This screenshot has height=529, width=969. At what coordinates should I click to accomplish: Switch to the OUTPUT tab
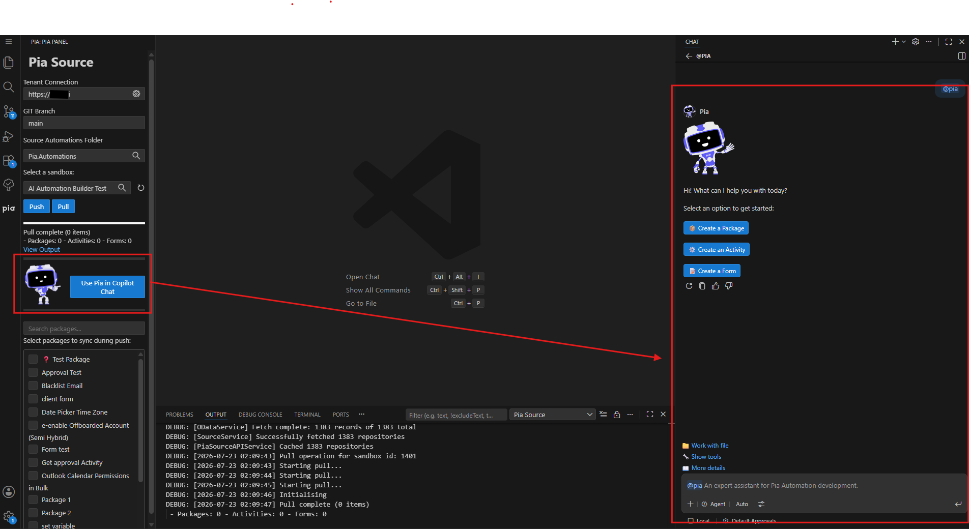(216, 415)
